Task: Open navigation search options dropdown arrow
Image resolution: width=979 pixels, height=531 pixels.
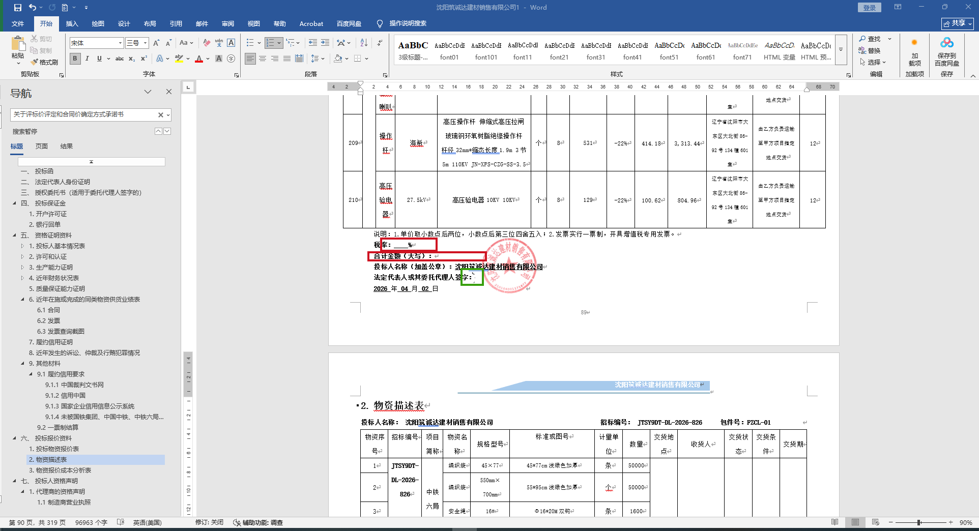Action: 168,115
